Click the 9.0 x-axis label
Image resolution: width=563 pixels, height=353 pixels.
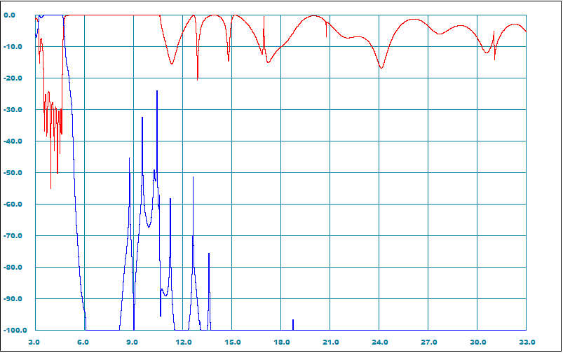coord(133,342)
